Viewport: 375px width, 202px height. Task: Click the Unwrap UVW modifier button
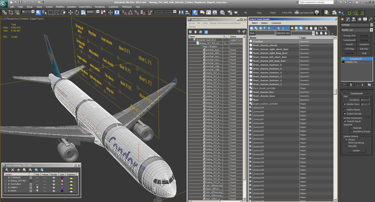pyautogui.click(x=349, y=36)
